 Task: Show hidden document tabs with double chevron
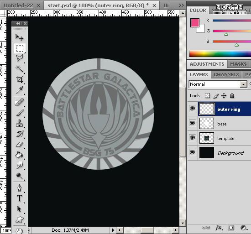[181, 5]
